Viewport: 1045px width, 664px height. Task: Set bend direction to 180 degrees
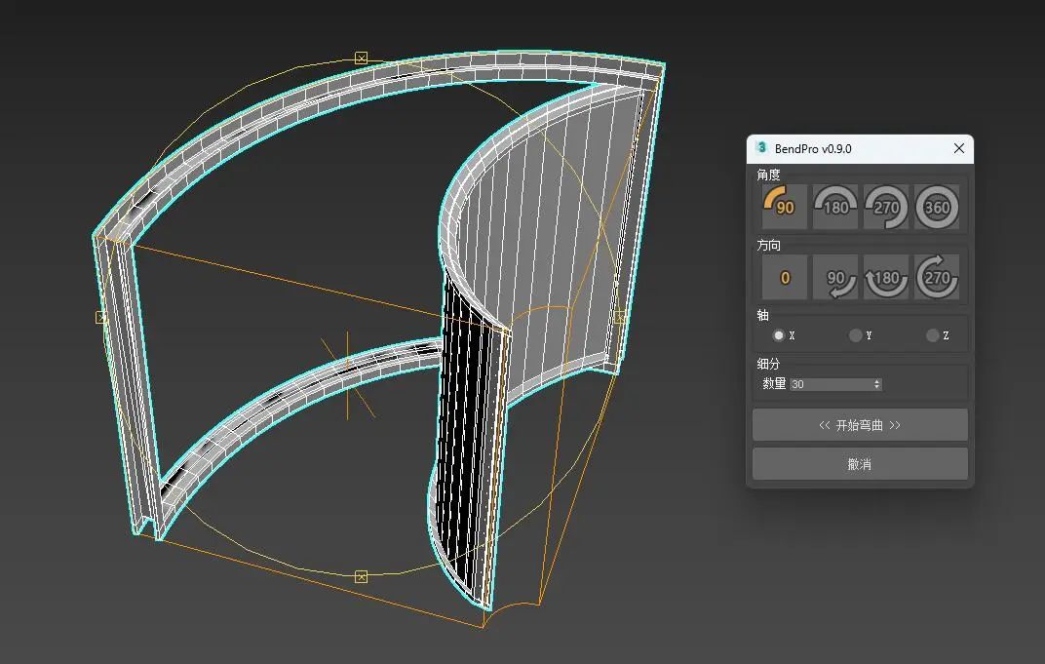886,277
